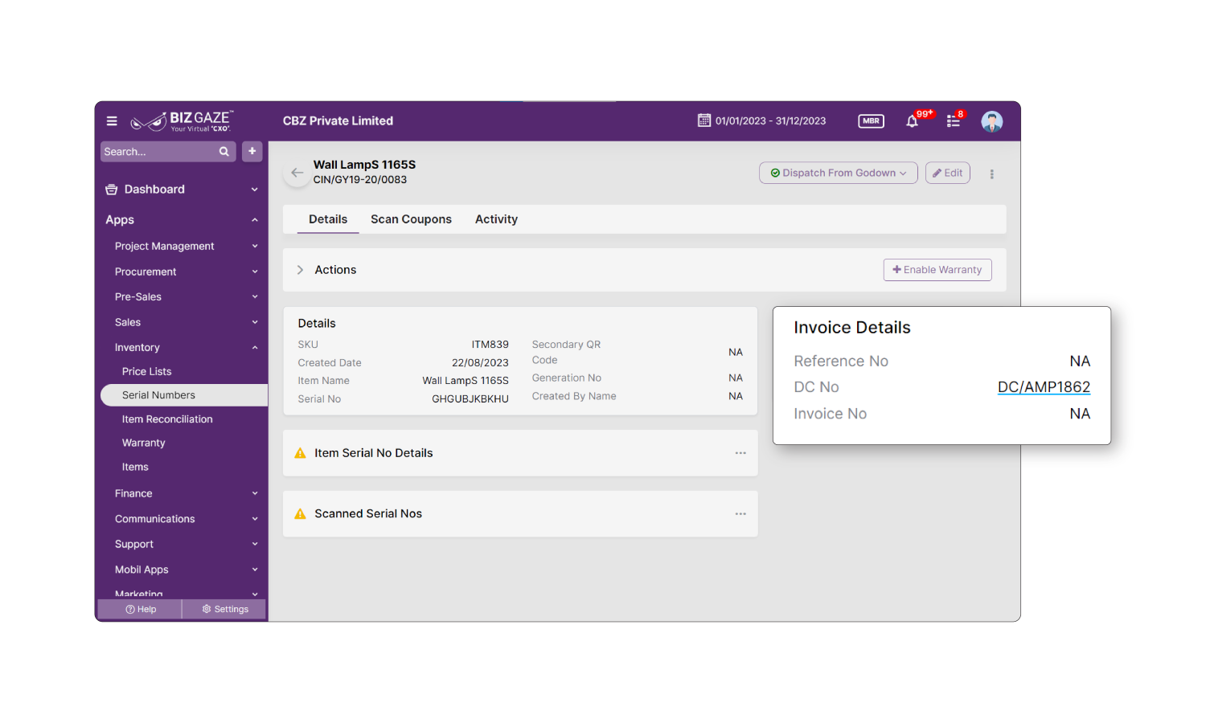Screen dimensions: 1206x723
Task: Open Item Reconciliation in sidebar
Action: coord(167,419)
